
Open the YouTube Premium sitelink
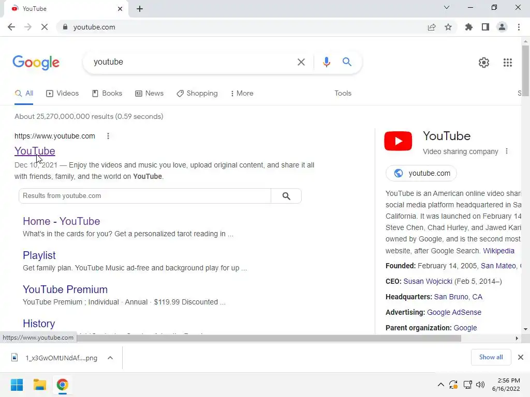(65, 289)
